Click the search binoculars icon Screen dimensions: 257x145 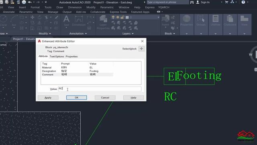[x=192, y=2]
